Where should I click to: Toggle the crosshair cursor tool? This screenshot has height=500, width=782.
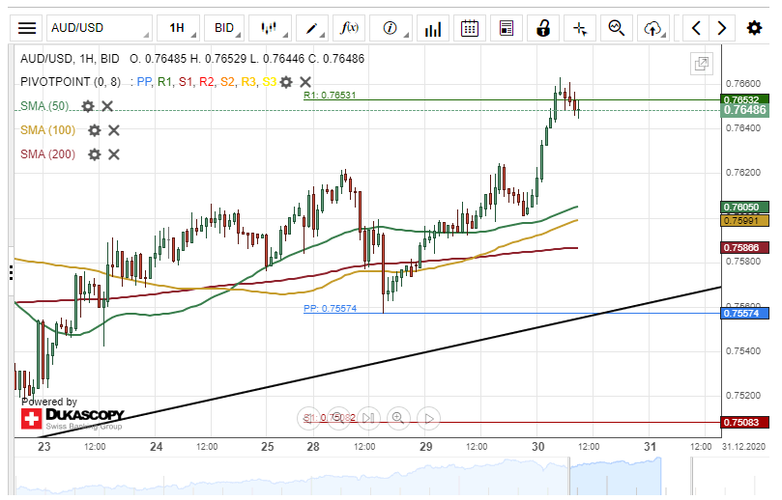580,28
